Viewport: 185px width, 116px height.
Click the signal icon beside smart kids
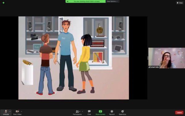click(149, 67)
